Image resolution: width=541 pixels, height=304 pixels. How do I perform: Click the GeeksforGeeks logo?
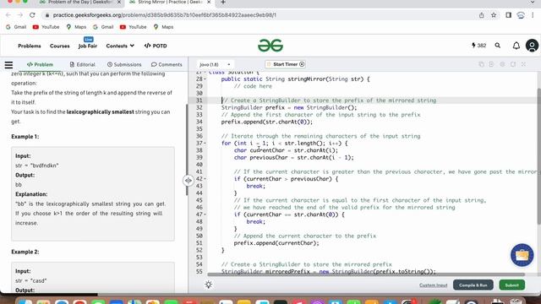coord(270,46)
